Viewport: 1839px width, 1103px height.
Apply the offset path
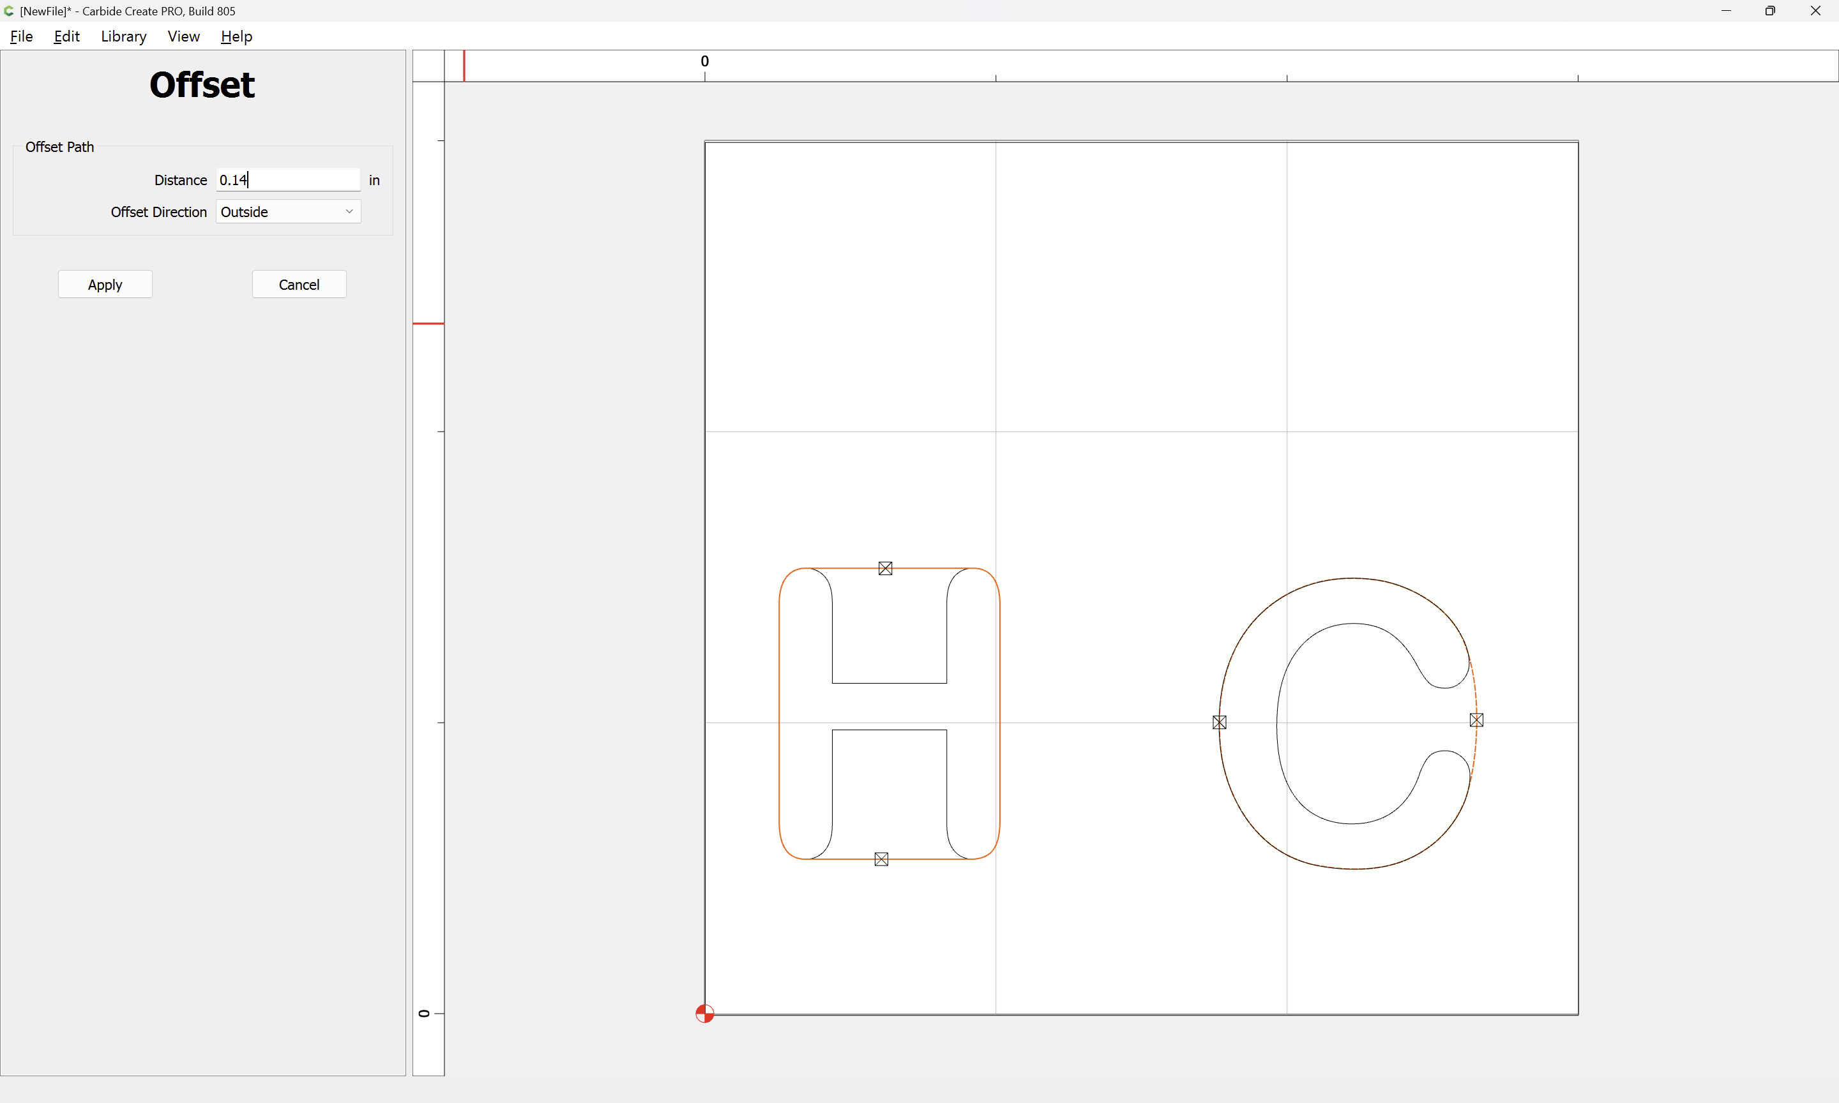(105, 285)
